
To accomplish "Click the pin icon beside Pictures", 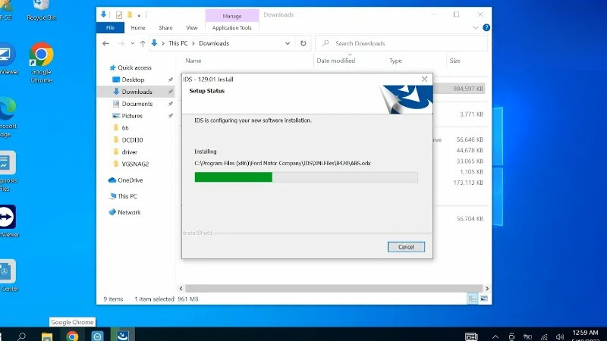I will pyautogui.click(x=170, y=116).
